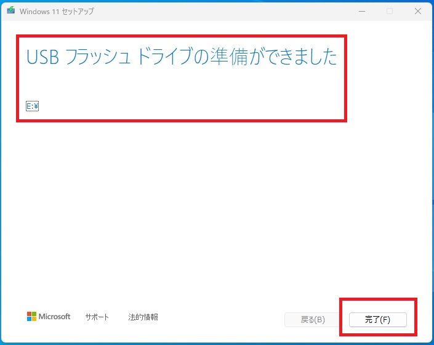Click the Windows 11 setup title bar icon

(x=11, y=10)
